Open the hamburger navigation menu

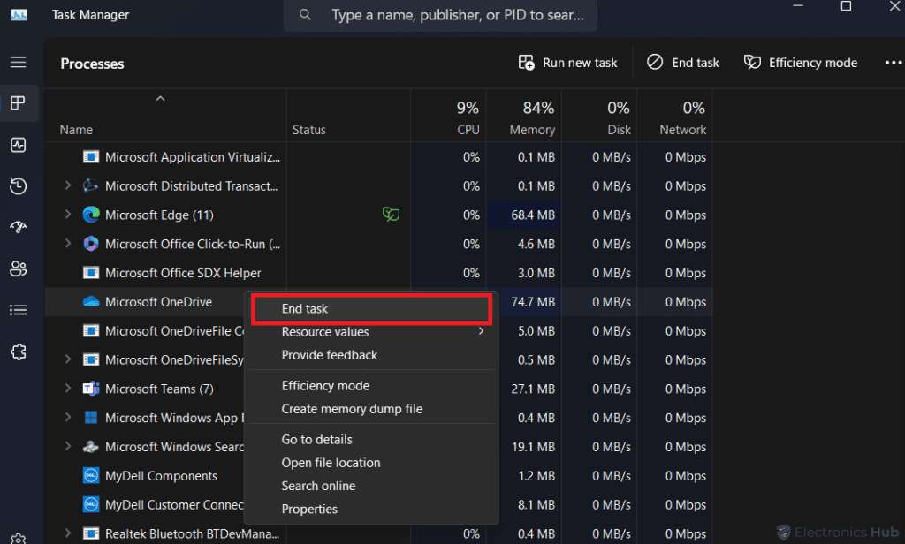click(19, 63)
